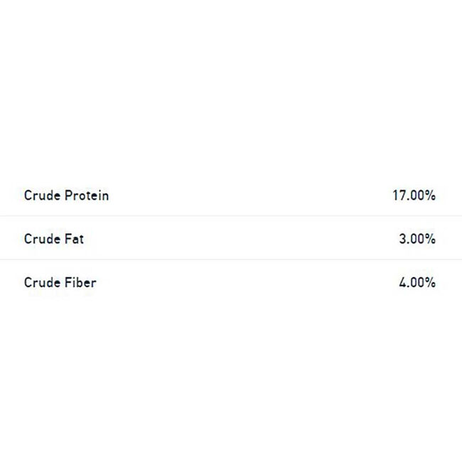Click the percent sign after 3.00

click(431, 239)
